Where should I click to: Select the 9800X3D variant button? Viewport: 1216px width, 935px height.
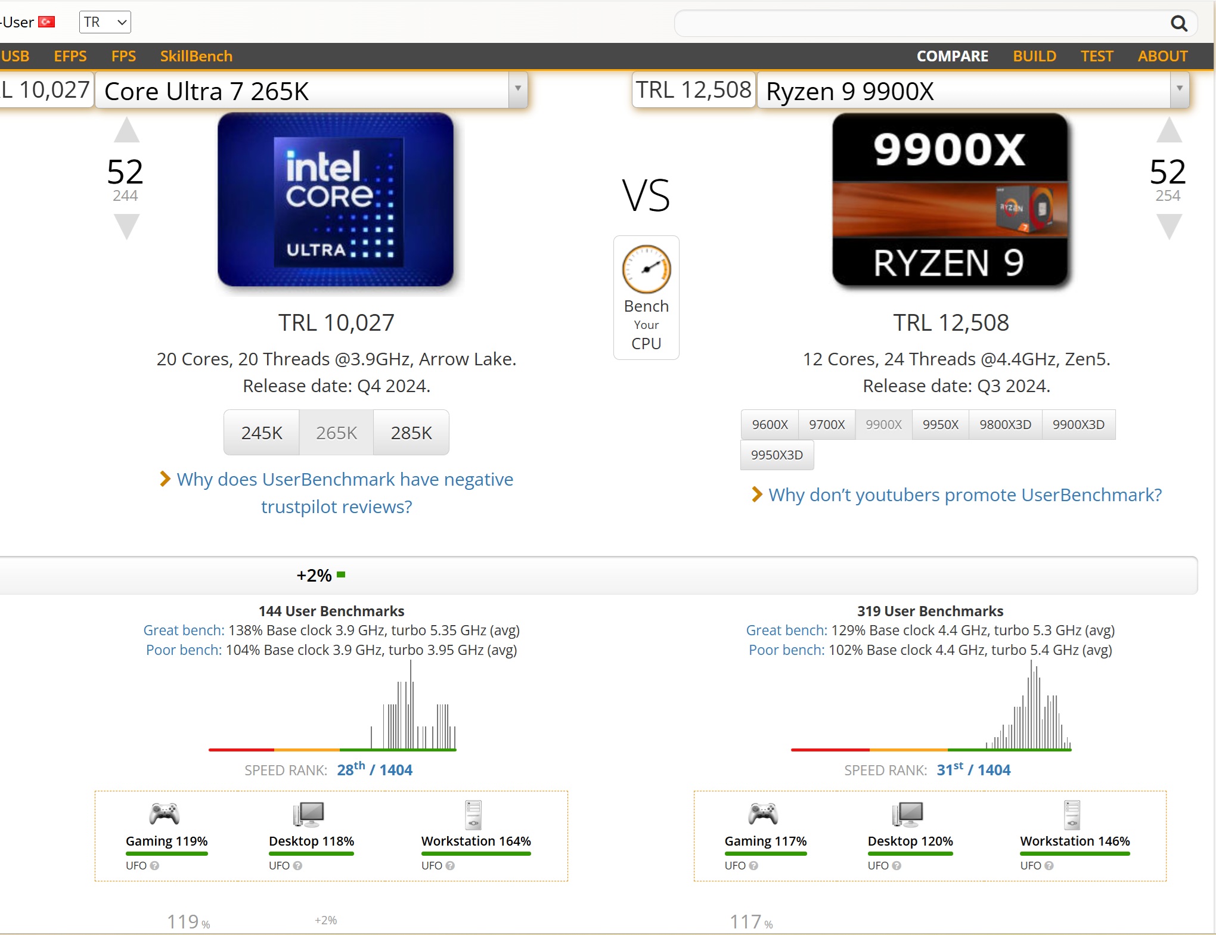(x=1006, y=424)
